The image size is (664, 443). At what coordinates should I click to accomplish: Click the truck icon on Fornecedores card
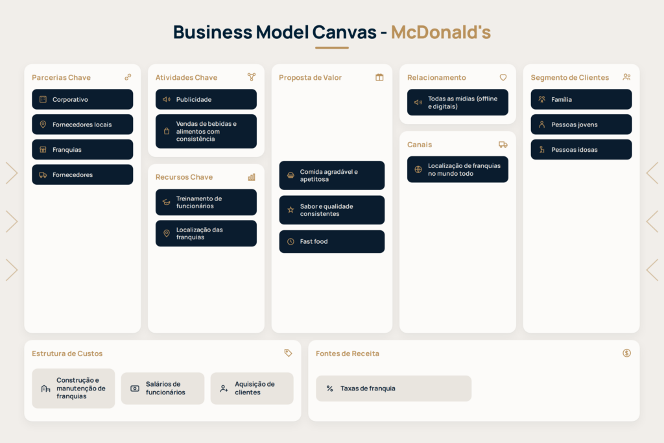pyautogui.click(x=43, y=174)
